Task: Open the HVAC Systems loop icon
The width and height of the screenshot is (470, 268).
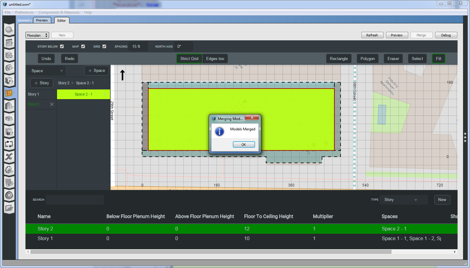Action: [x=9, y=144]
